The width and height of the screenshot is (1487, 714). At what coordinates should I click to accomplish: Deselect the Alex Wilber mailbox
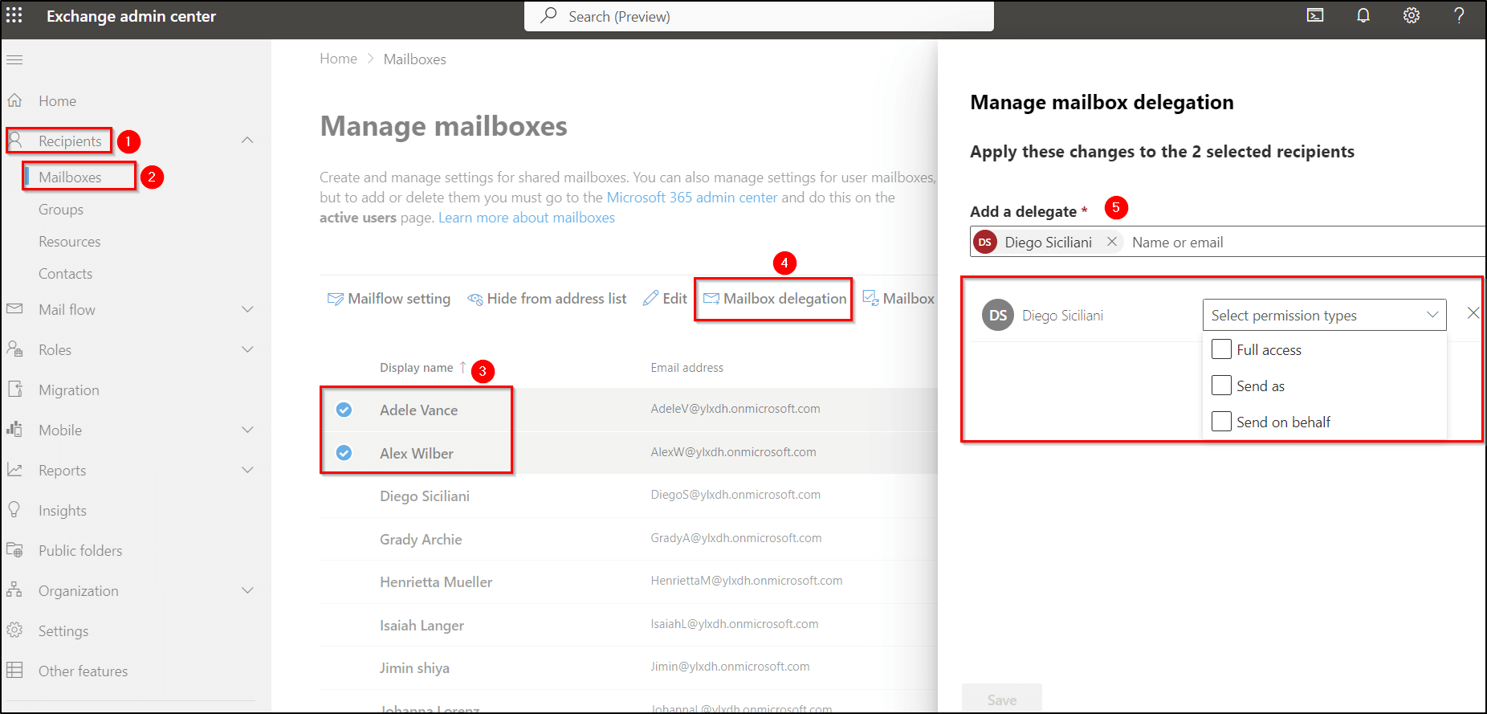point(344,453)
